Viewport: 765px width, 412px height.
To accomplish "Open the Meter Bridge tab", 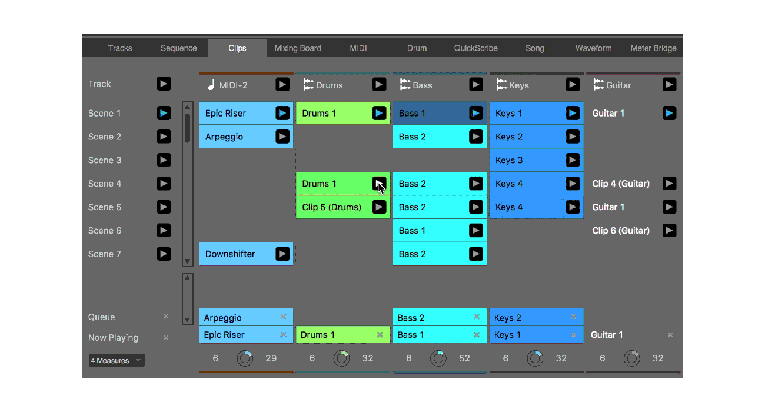I will 653,48.
